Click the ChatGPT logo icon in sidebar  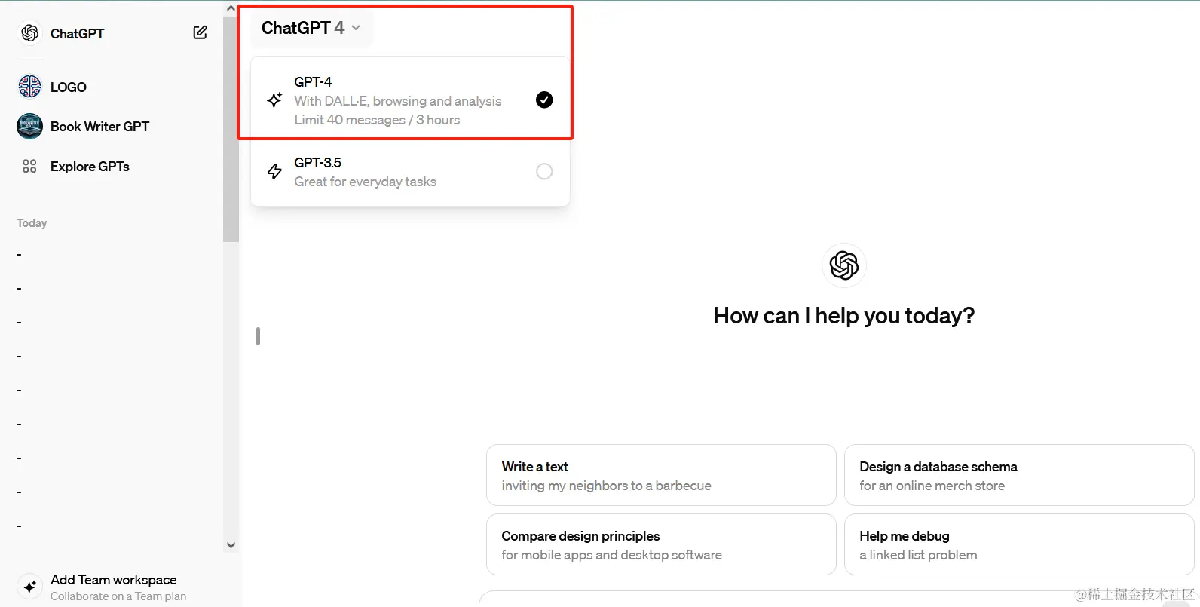[30, 33]
